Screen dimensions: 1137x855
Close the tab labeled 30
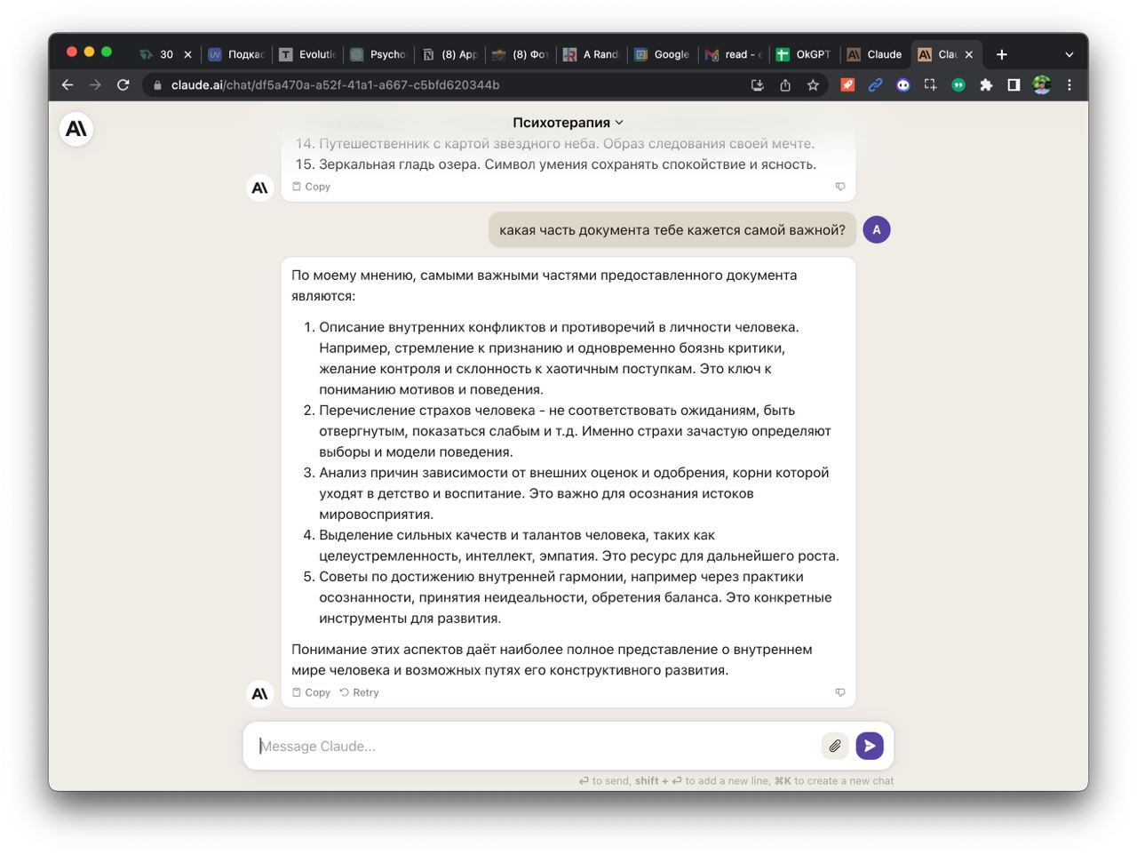(187, 54)
